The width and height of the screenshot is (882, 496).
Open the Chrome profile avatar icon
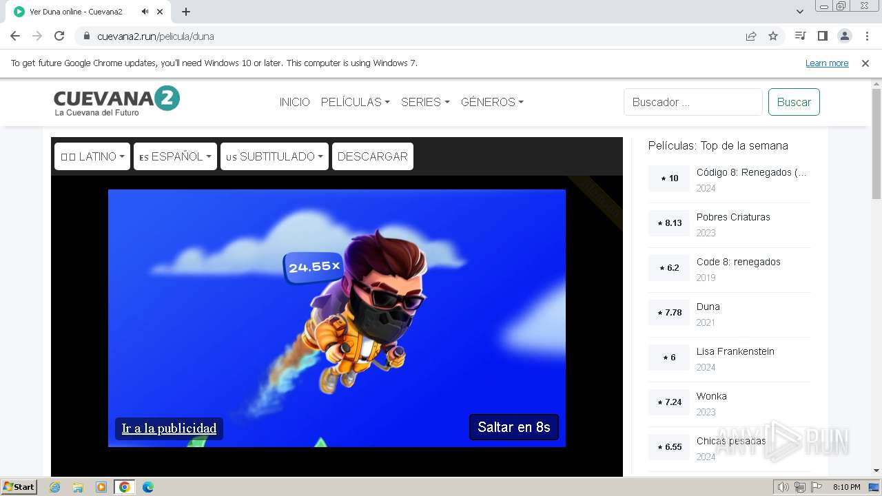[x=844, y=36]
